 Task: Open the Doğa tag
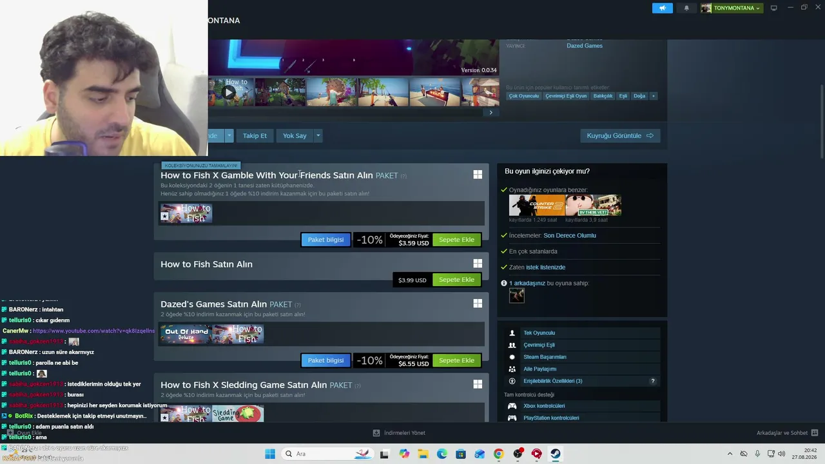tap(639, 96)
